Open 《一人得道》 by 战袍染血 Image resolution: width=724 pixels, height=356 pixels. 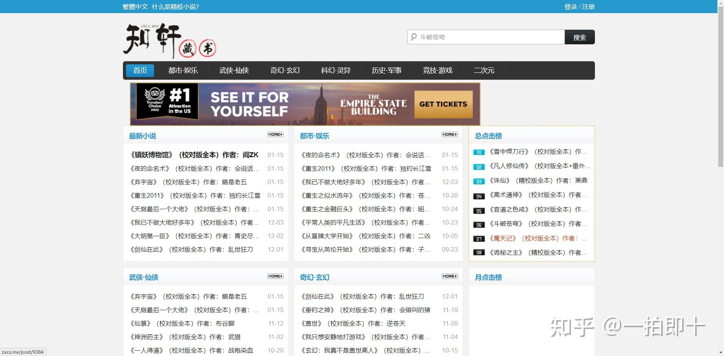pyautogui.click(x=191, y=350)
